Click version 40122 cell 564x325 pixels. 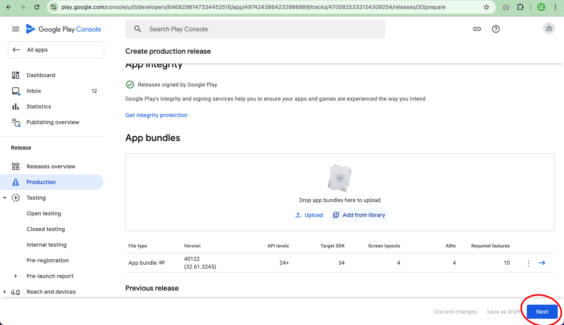click(x=200, y=263)
